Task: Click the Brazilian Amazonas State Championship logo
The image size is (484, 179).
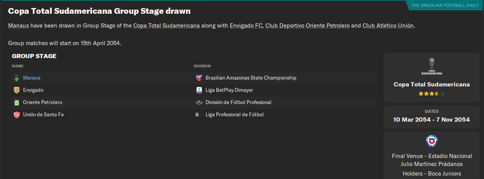Action: (x=199, y=78)
